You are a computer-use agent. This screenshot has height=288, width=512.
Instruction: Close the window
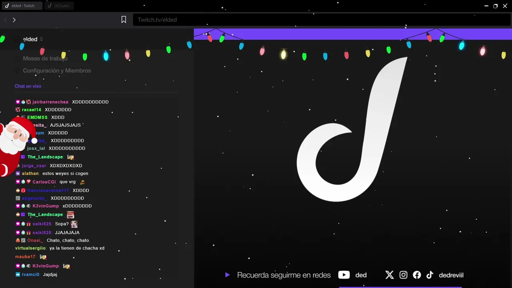(x=505, y=6)
